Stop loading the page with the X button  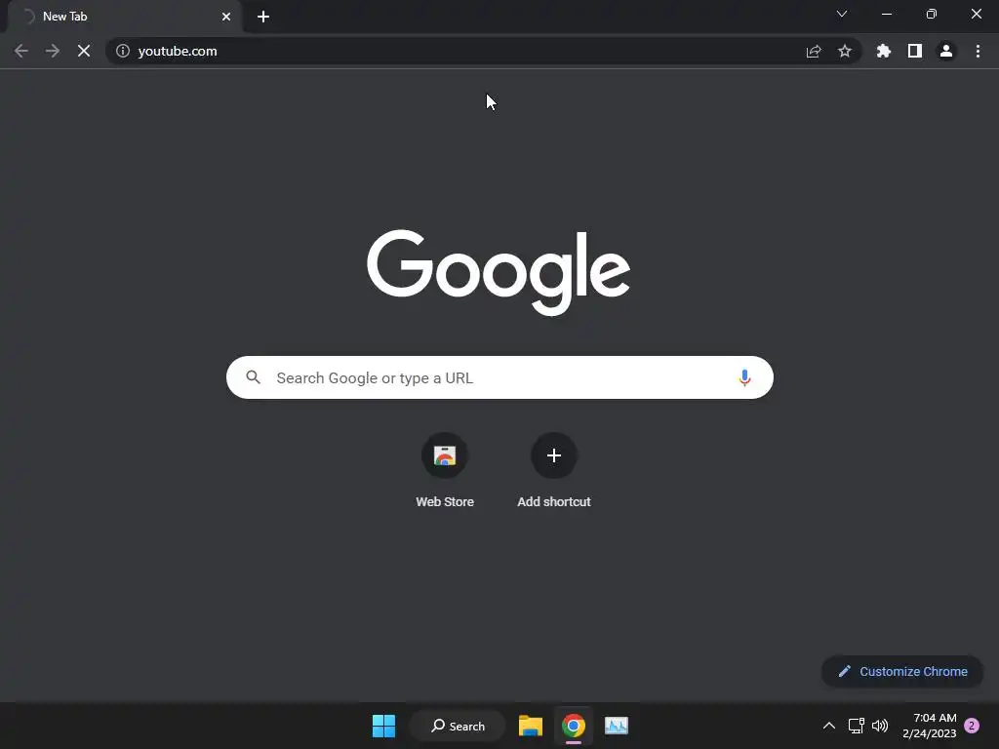point(84,51)
